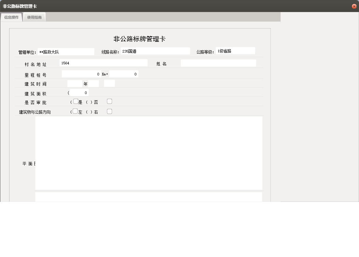
Task: Switch to the 使用指南 tab
Action: coord(34,17)
